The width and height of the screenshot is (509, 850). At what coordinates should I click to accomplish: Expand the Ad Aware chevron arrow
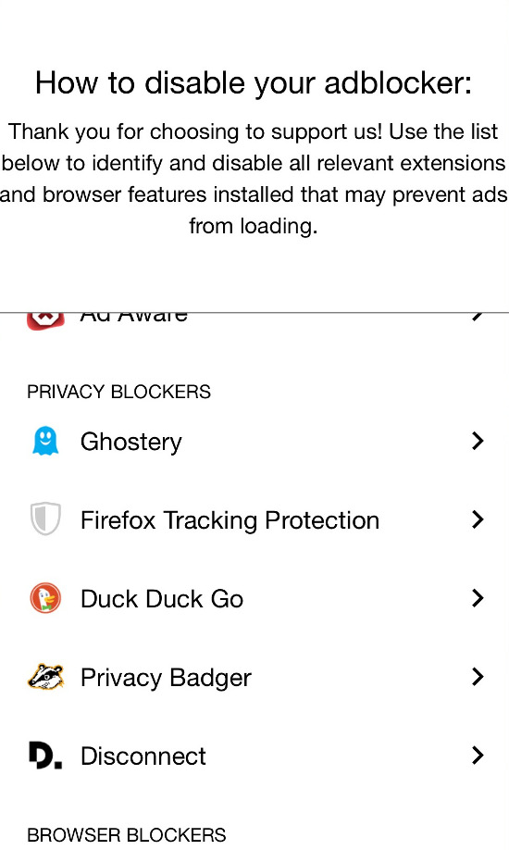pyautogui.click(x=477, y=317)
